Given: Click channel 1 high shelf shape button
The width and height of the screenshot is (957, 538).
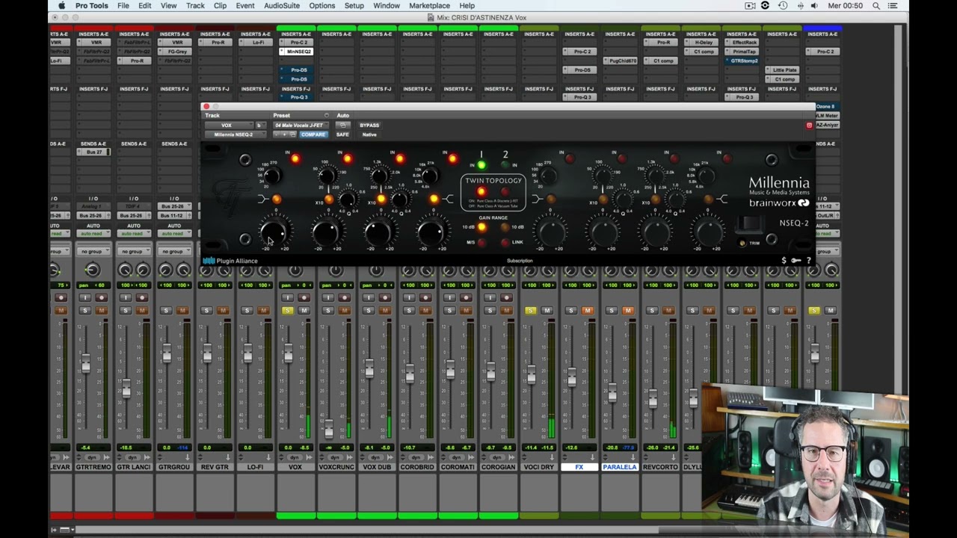Looking at the screenshot, I should point(434,199).
